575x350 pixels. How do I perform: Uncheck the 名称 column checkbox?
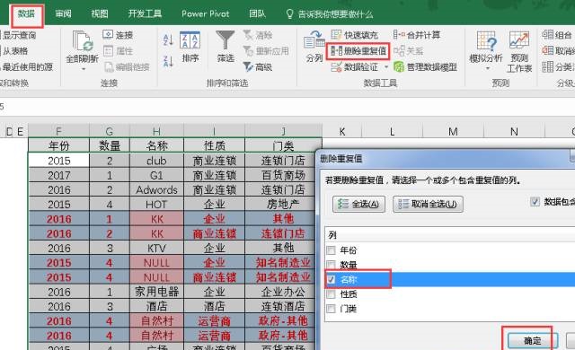331,280
